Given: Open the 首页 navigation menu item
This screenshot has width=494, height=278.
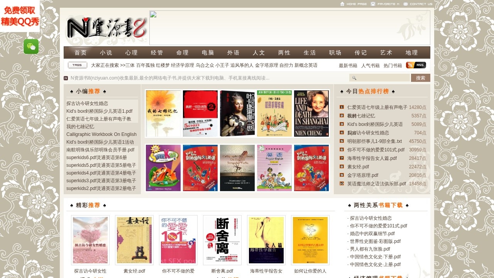Looking at the screenshot, I should 80,53.
